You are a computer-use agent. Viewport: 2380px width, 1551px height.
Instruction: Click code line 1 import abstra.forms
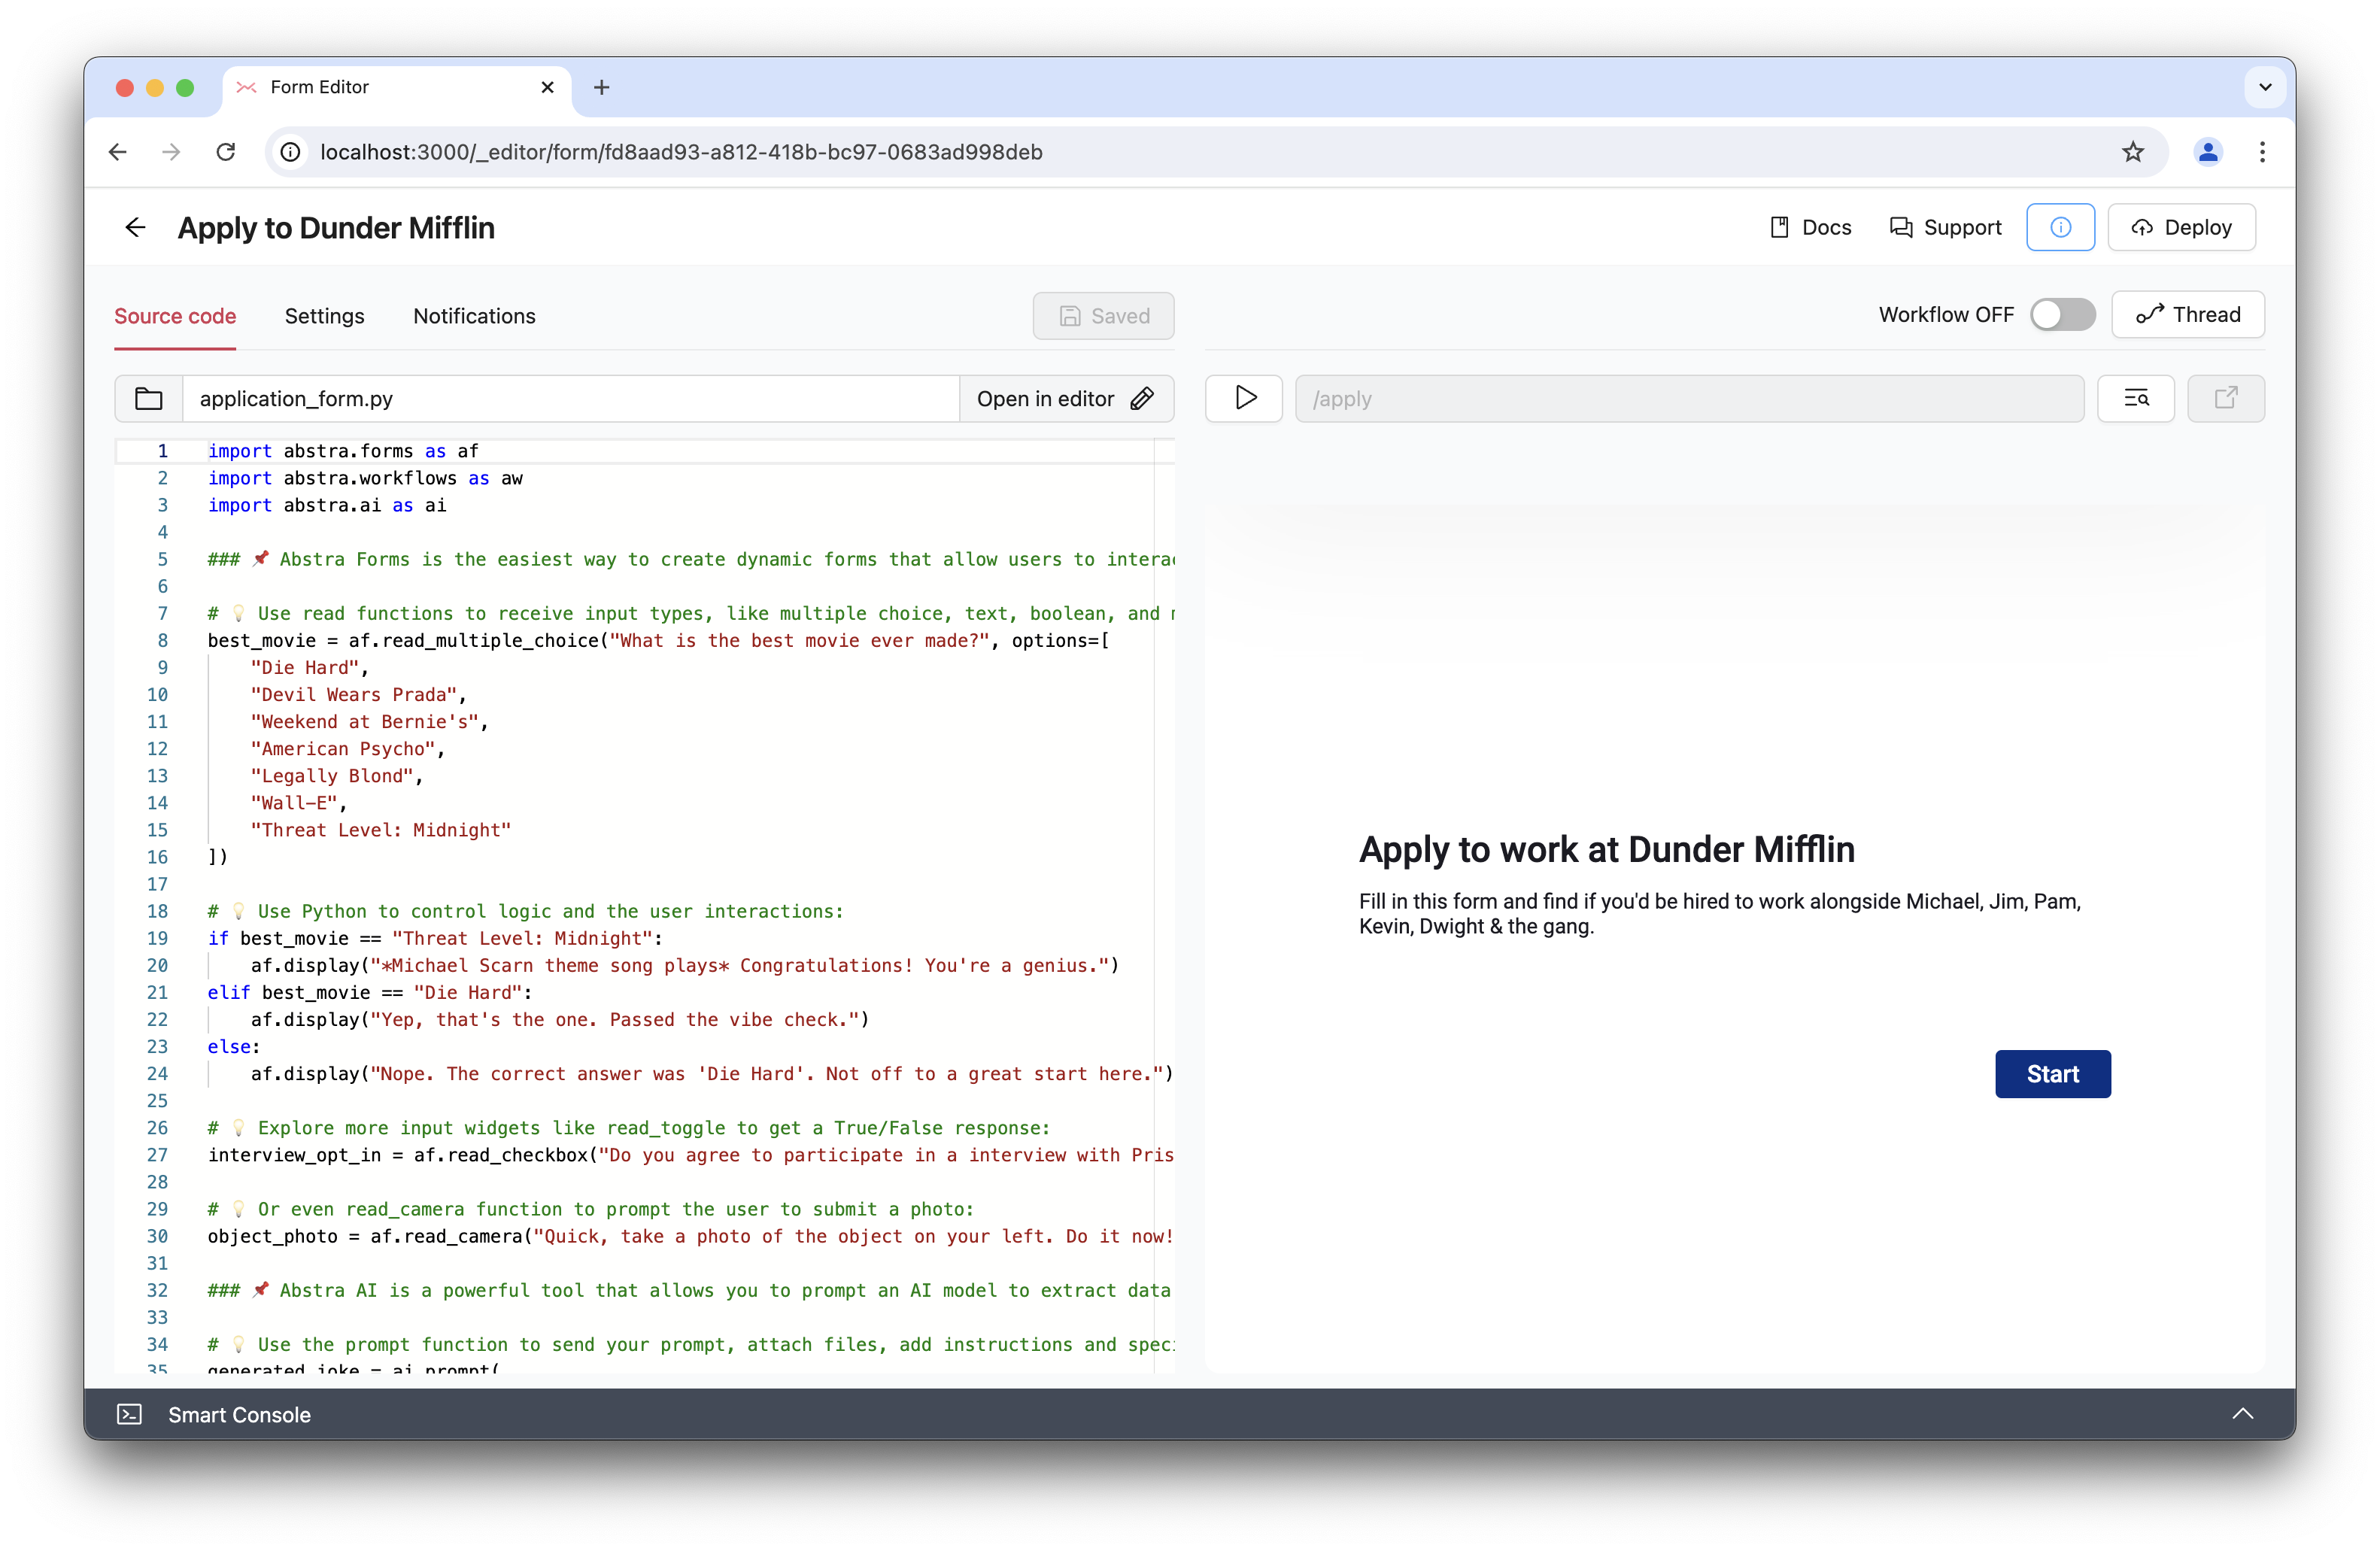[x=343, y=451]
